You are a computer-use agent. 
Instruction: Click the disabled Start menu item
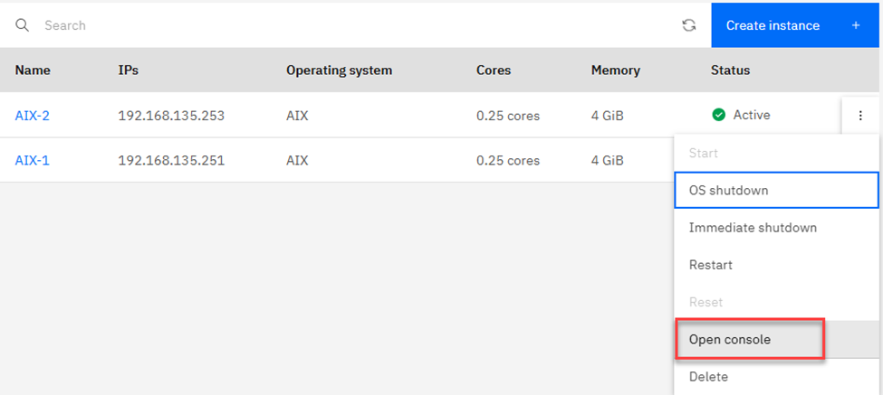click(x=776, y=153)
